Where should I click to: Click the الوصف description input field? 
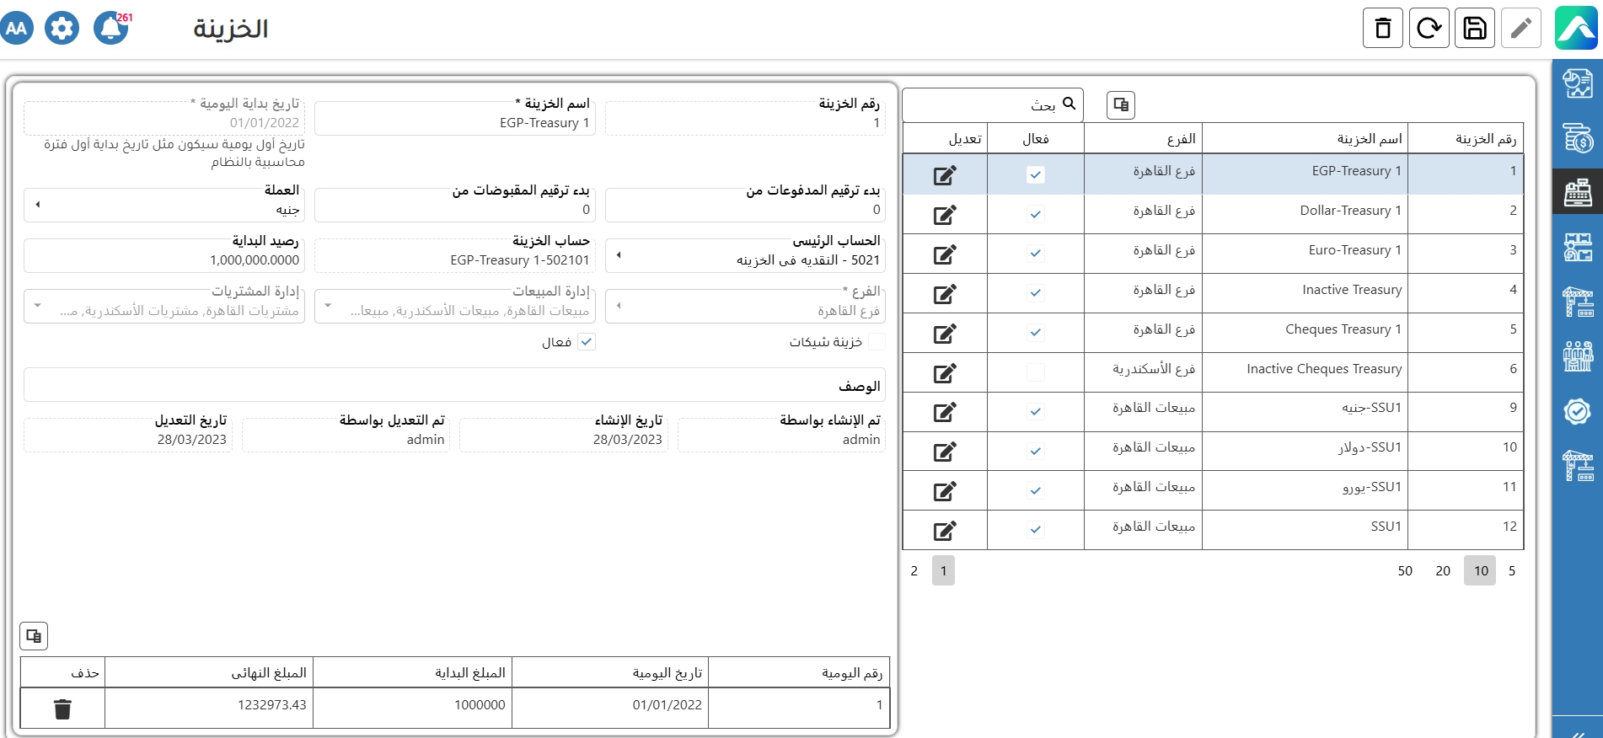coord(455,385)
